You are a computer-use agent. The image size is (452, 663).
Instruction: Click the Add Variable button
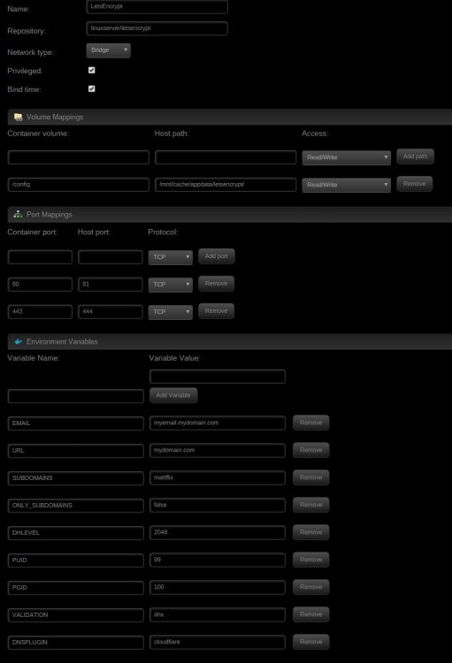click(173, 395)
